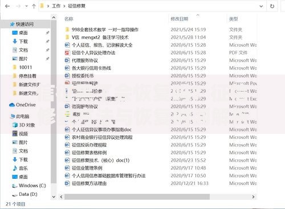This screenshot has height=209, width=285.
Task: Go up one folder level
Action: tap(34, 6)
